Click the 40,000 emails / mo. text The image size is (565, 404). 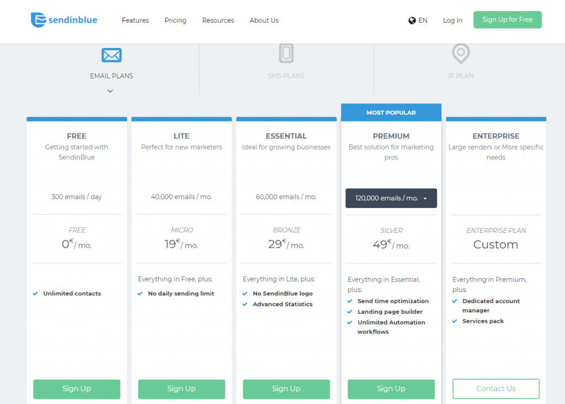tap(181, 197)
